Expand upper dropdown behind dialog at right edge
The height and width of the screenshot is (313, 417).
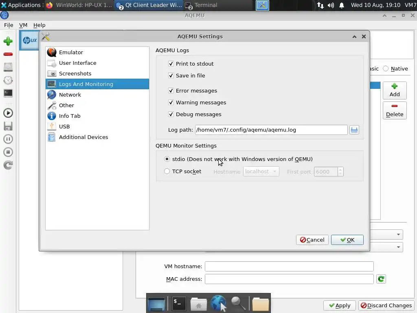(398, 234)
